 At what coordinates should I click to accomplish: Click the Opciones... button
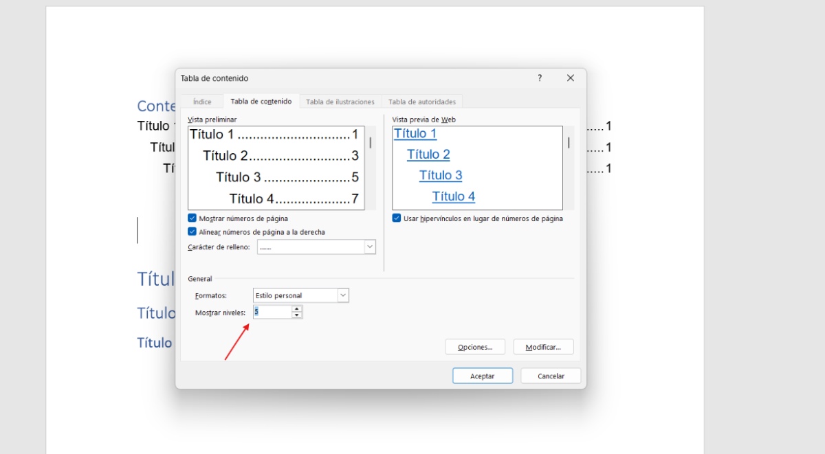[x=475, y=347]
